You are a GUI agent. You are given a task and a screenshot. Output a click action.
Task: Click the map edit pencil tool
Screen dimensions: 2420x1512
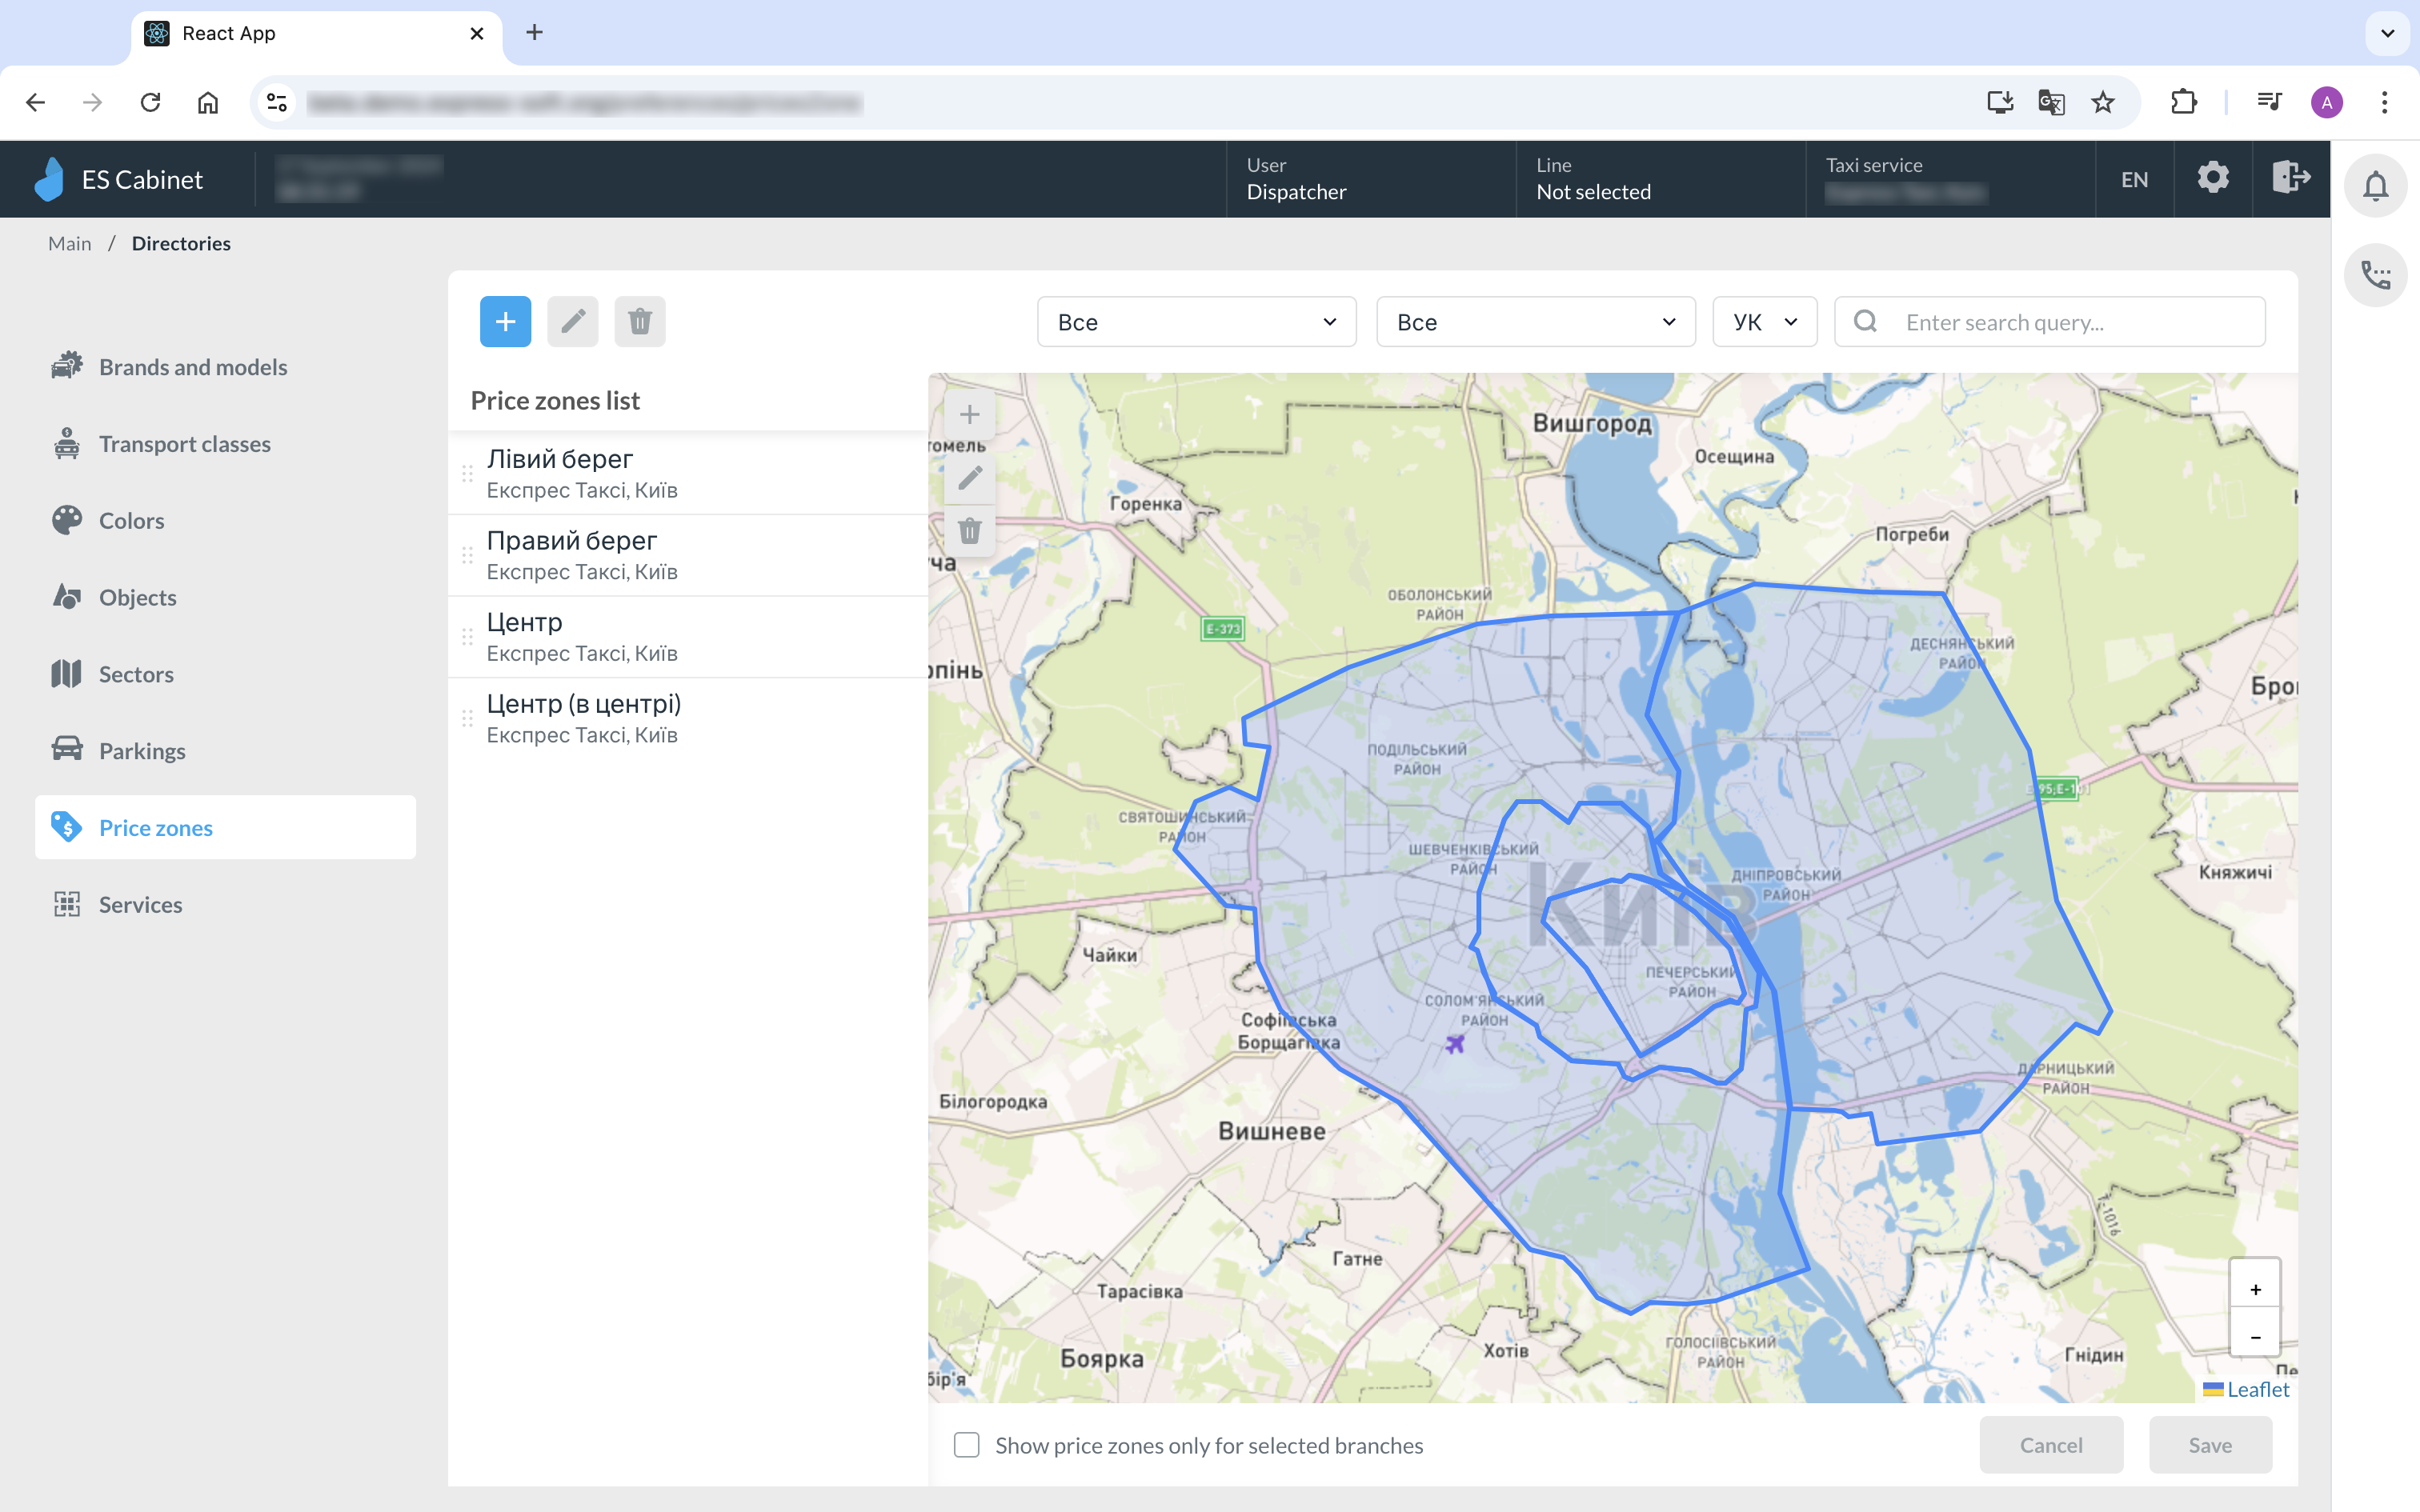point(969,478)
